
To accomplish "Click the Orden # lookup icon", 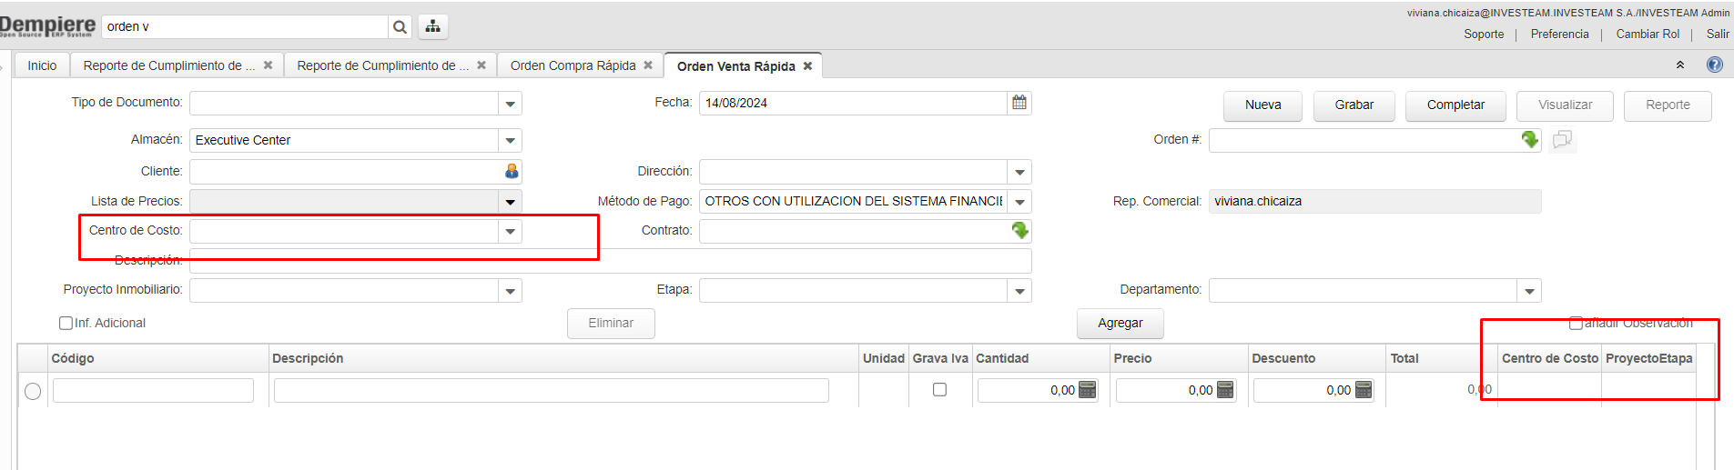I will pos(1529,140).
